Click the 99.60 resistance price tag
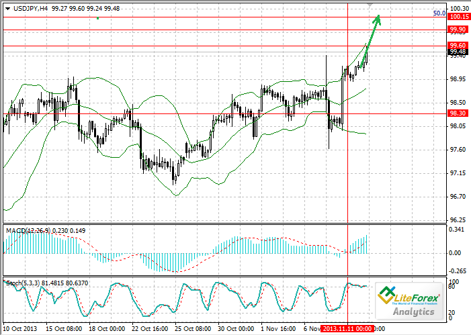The height and width of the screenshot is (335, 471). tap(458, 45)
